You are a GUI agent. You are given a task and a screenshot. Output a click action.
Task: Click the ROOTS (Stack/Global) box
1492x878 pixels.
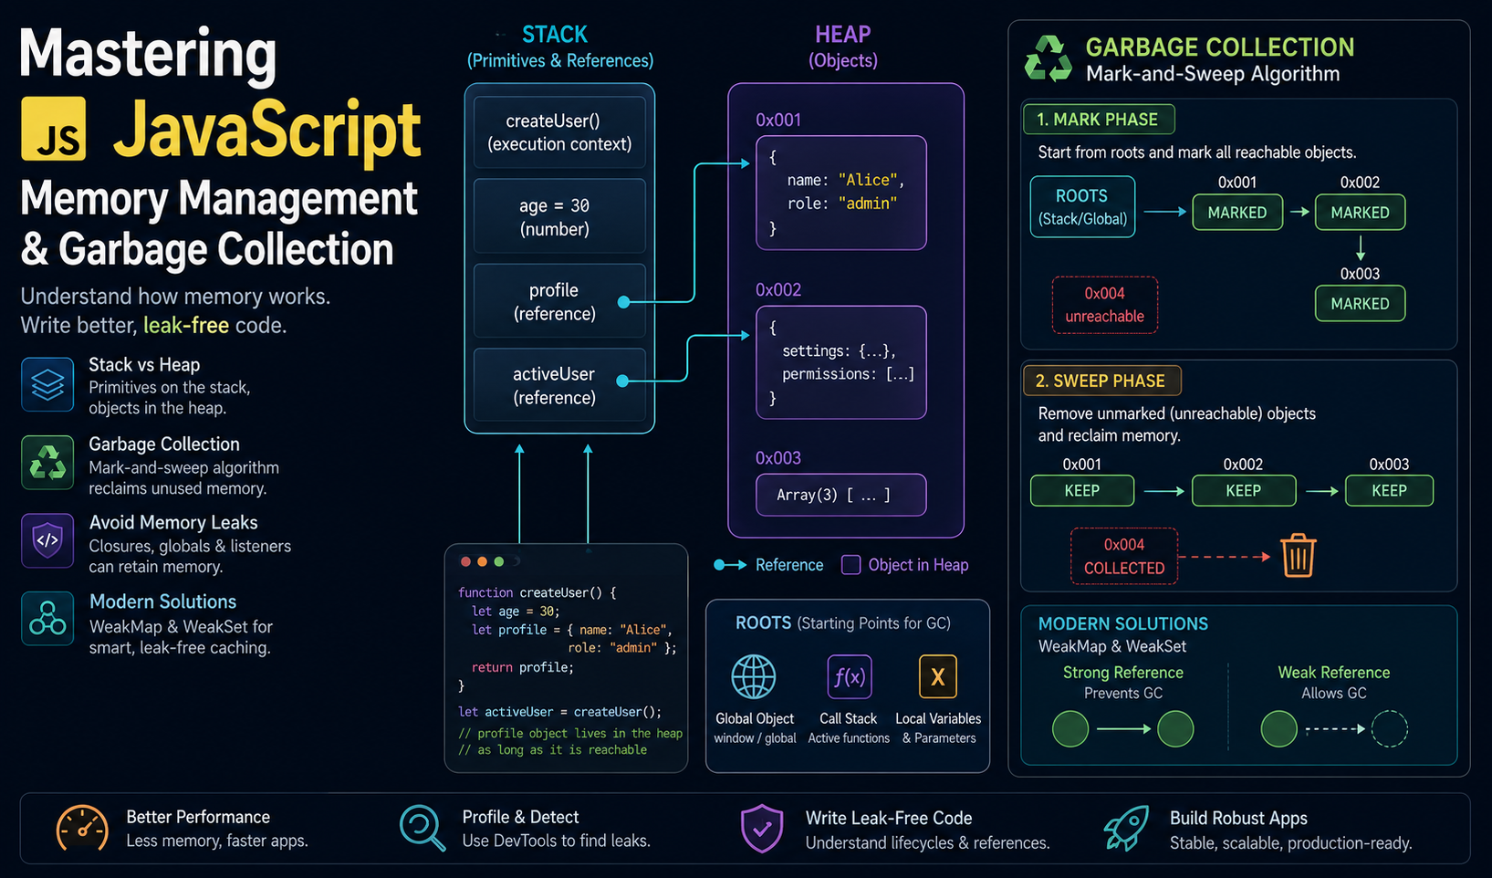point(1082,207)
